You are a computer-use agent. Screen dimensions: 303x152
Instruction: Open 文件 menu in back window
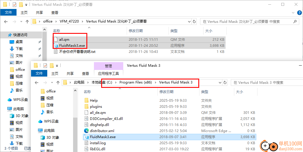pos(8,12)
